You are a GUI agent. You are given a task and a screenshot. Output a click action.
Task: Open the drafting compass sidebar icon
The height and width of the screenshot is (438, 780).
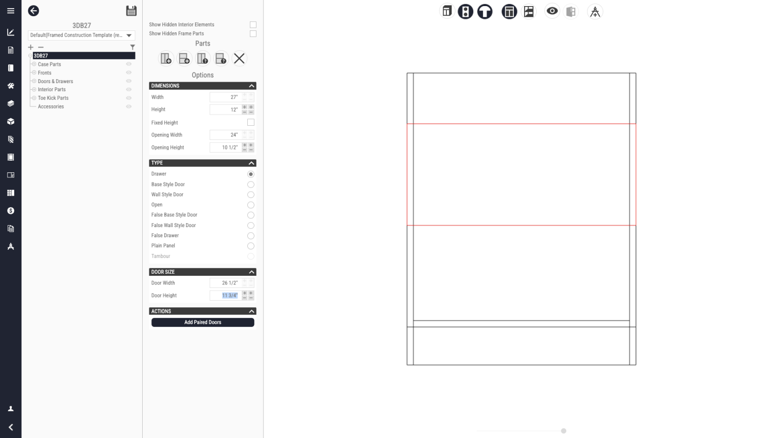click(11, 246)
